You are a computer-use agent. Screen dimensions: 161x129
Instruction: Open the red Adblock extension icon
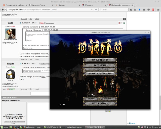pyautogui.click(x=153, y=10)
